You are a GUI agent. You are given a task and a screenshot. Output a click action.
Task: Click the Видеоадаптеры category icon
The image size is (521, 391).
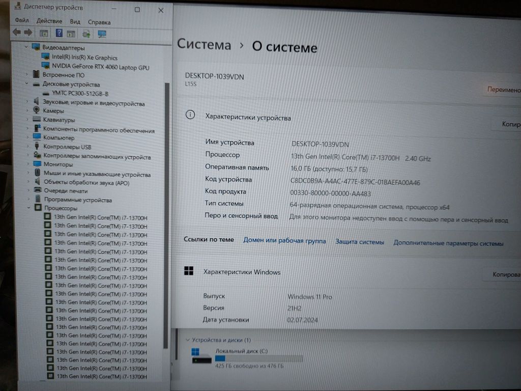coord(36,47)
